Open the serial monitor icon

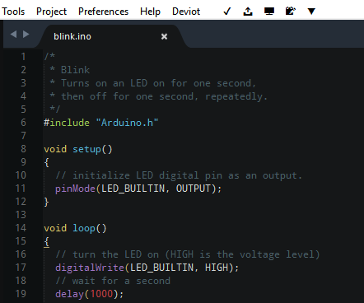pos(269,12)
